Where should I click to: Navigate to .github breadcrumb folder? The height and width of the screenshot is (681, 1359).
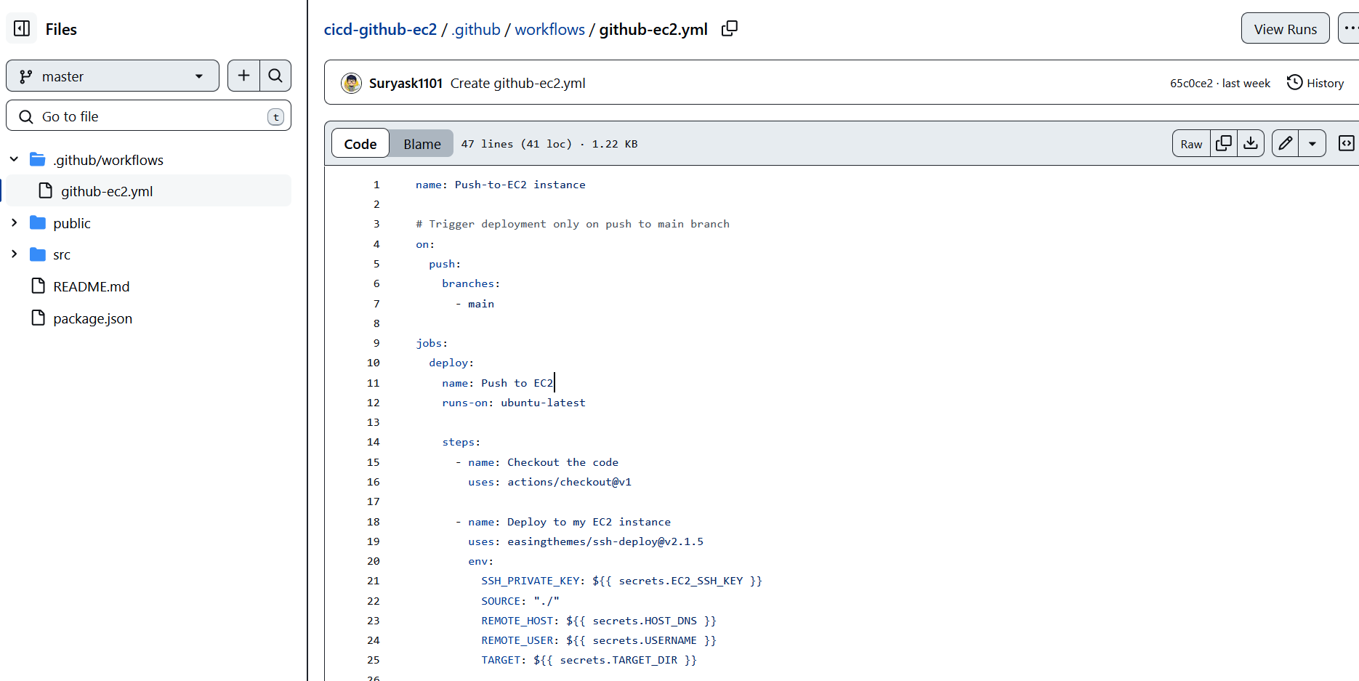476,29
